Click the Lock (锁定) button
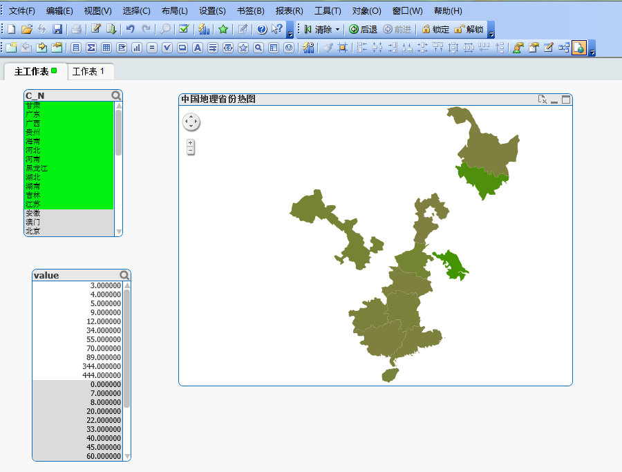Image resolution: width=622 pixels, height=472 pixels. [435, 29]
